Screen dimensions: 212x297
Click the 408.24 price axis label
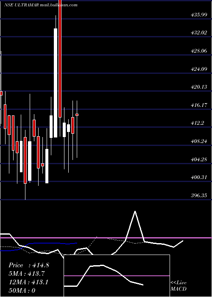199,141
